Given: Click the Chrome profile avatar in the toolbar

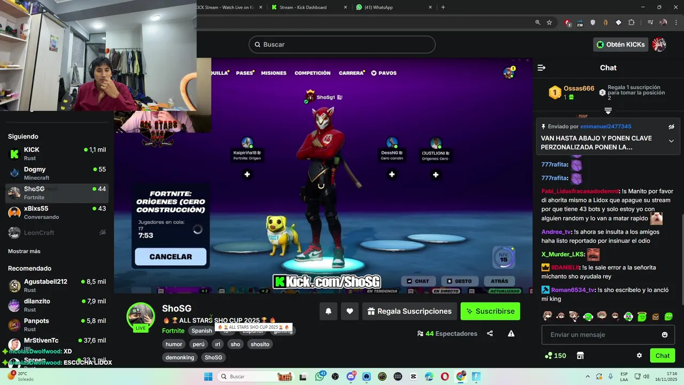Looking at the screenshot, I should [x=663, y=22].
